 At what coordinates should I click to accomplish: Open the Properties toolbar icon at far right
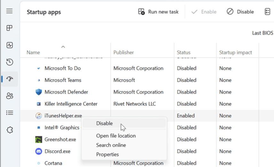click(x=267, y=12)
